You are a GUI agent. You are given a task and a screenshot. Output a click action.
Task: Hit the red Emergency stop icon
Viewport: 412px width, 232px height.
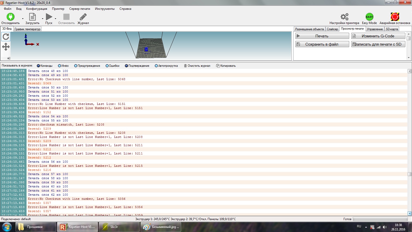[x=395, y=17]
